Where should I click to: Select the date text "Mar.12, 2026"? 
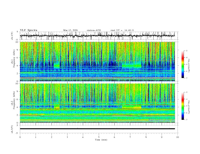pyautogui.click(x=70, y=30)
